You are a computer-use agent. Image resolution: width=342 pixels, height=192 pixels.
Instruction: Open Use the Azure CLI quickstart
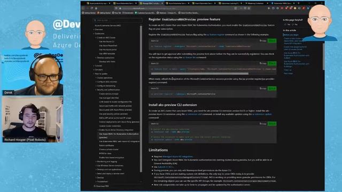click(x=107, y=42)
